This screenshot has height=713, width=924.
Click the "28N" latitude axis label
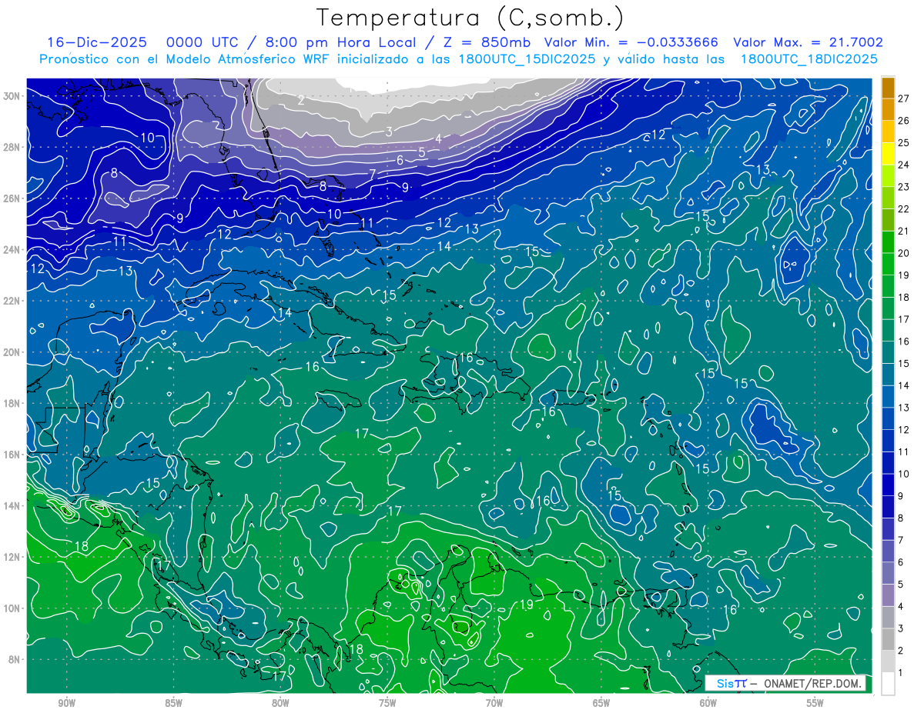[12, 147]
